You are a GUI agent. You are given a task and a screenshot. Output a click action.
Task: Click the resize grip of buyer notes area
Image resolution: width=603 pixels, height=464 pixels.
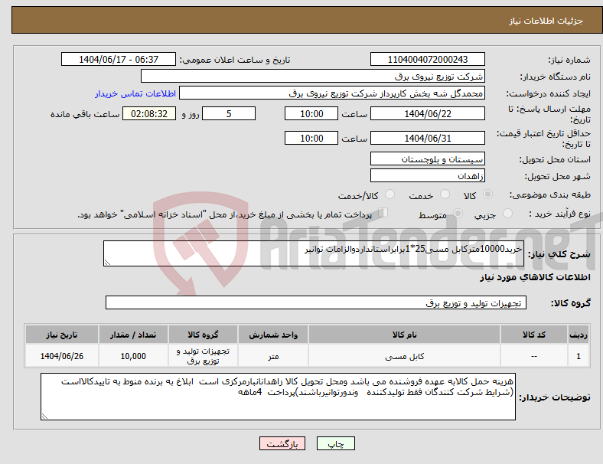44,417
